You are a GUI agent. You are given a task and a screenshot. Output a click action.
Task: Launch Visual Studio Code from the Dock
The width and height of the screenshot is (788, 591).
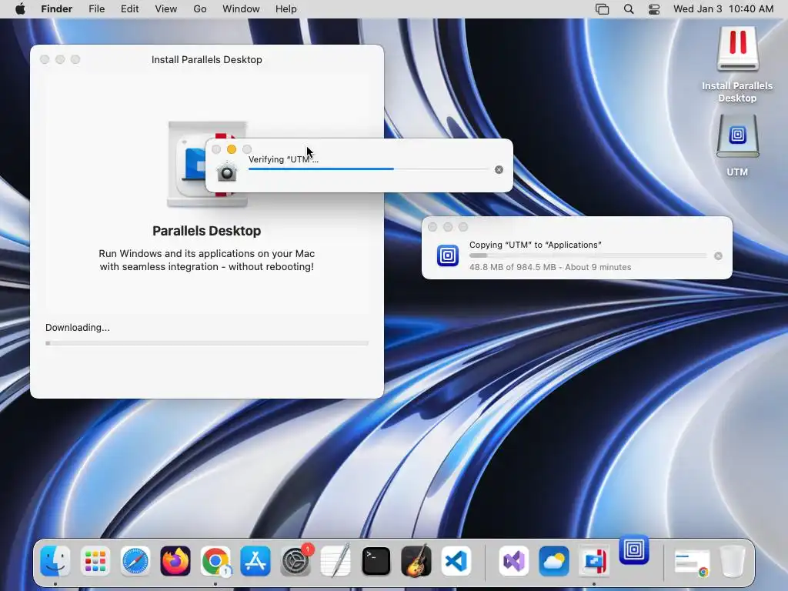456,561
